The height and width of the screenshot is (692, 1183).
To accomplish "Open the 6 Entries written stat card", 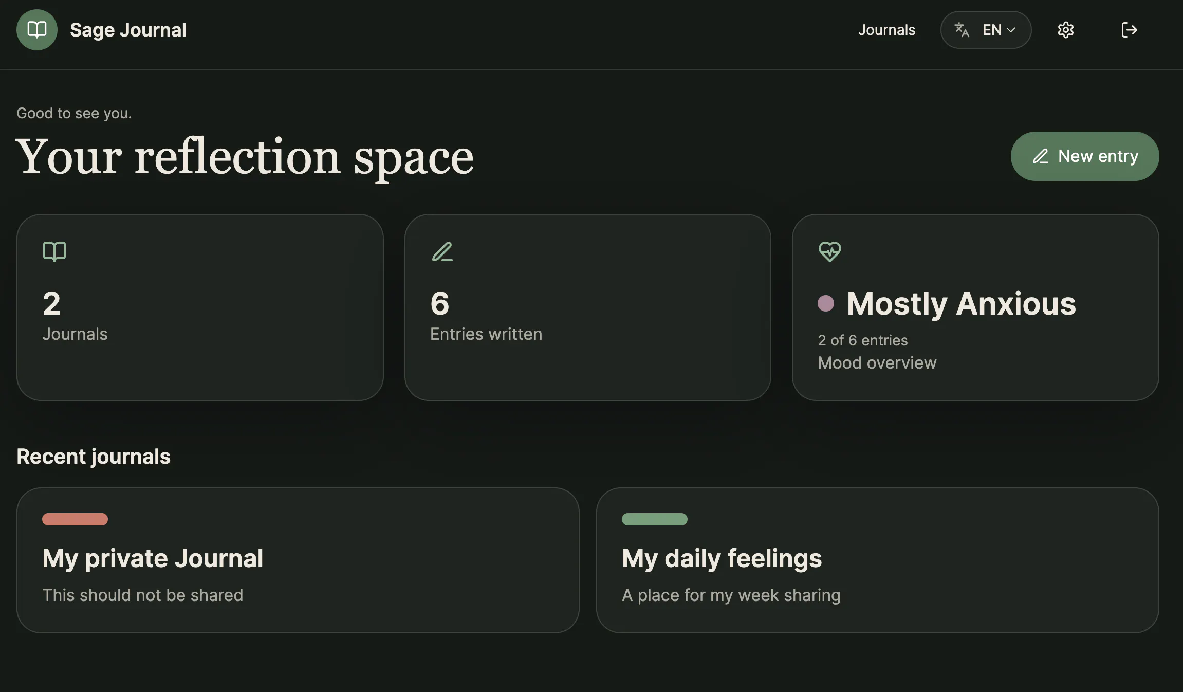I will coord(588,307).
